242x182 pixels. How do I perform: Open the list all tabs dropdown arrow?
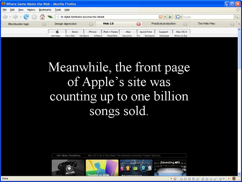[x=239, y=24]
